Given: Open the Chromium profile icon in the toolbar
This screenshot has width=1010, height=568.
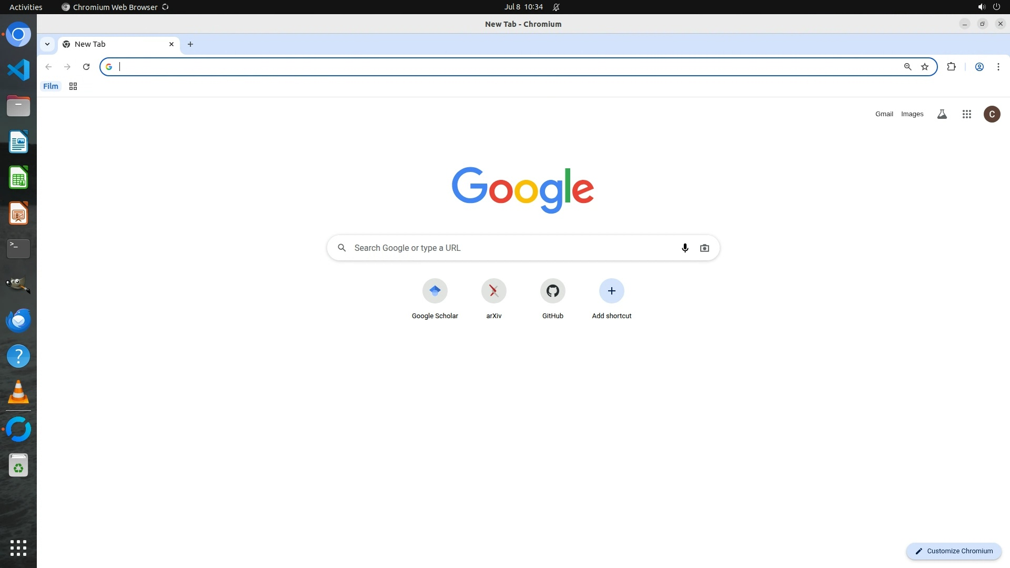Looking at the screenshot, I should click(x=979, y=67).
